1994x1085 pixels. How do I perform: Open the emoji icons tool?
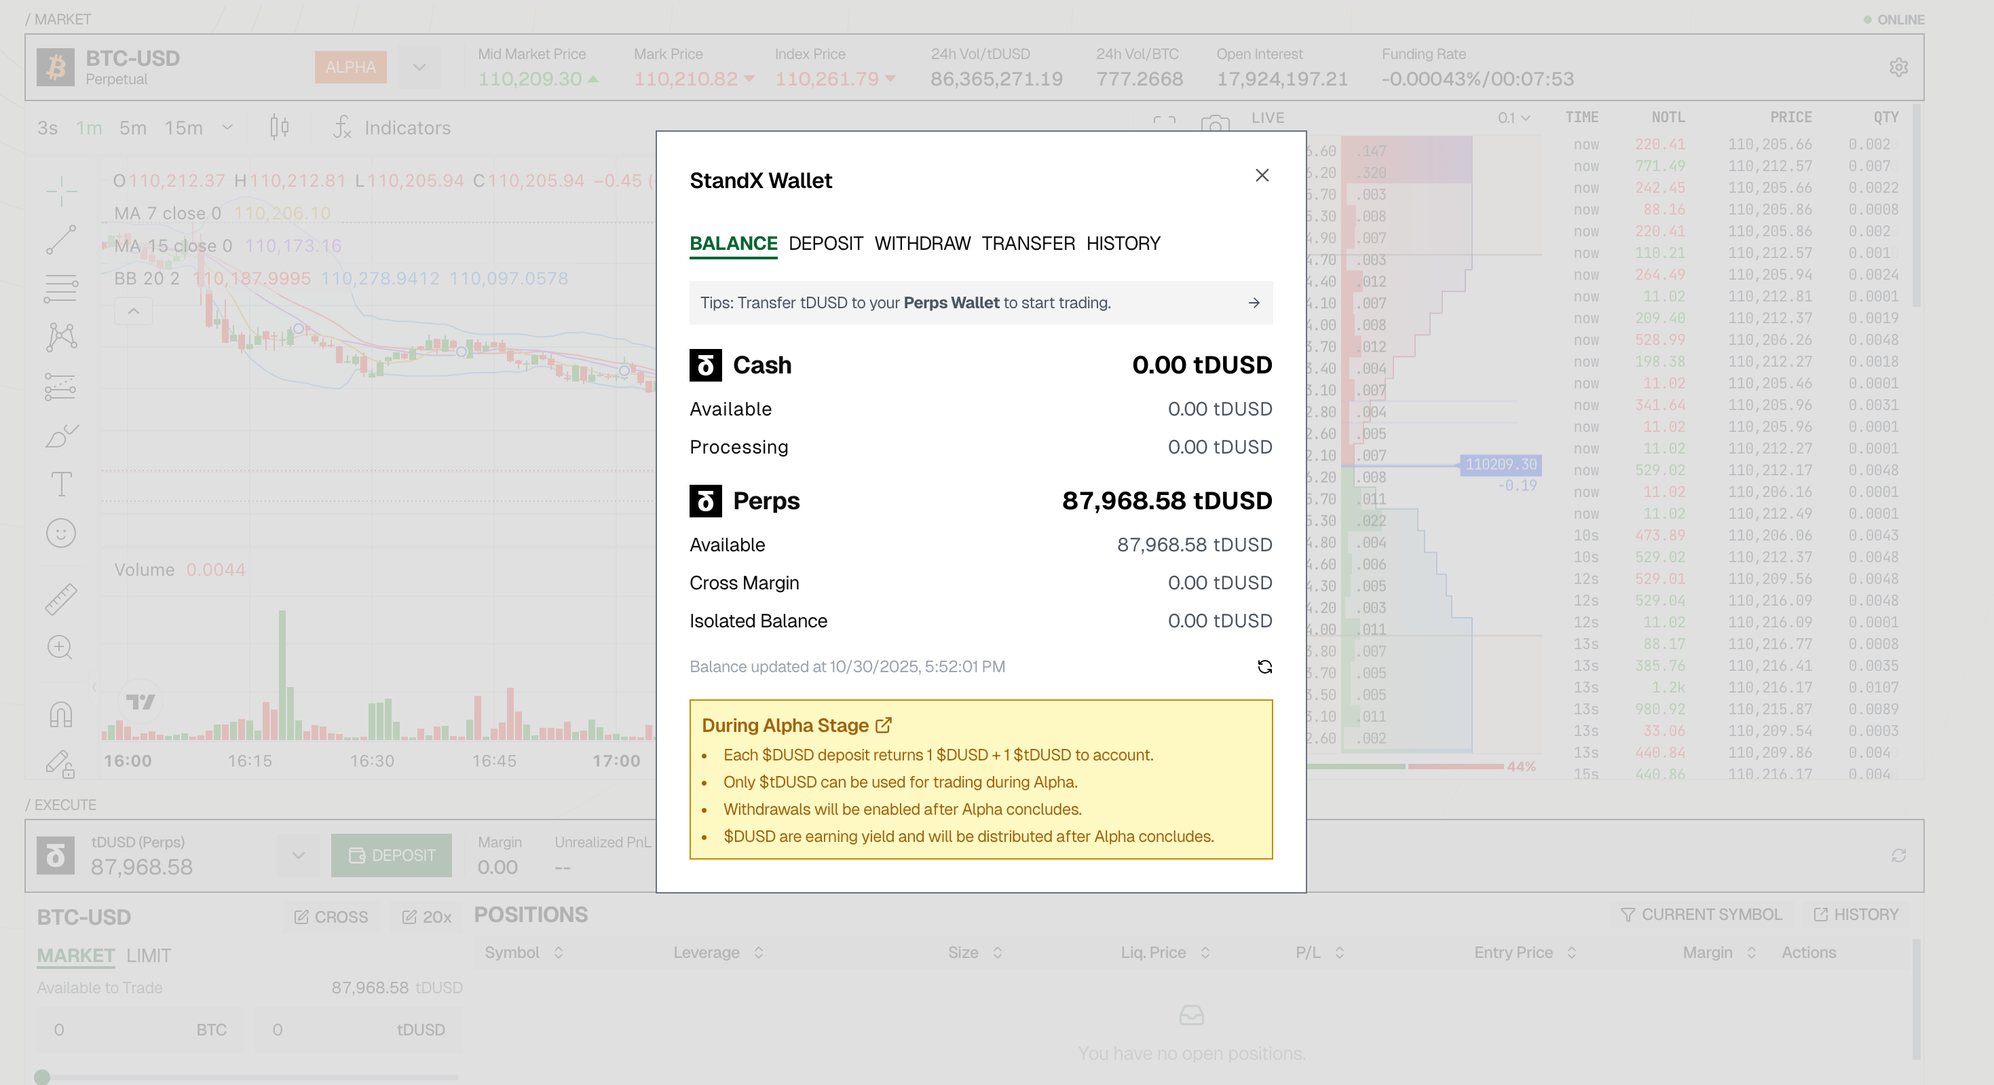click(61, 533)
